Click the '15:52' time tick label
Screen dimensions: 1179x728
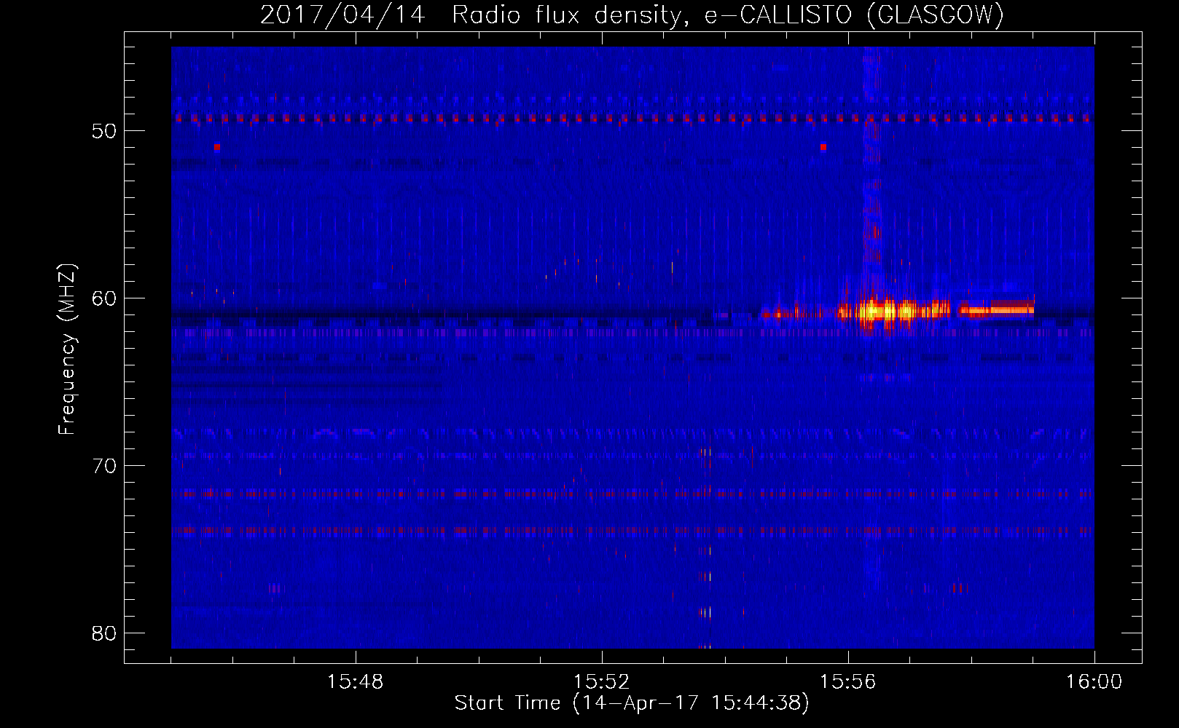click(x=602, y=682)
